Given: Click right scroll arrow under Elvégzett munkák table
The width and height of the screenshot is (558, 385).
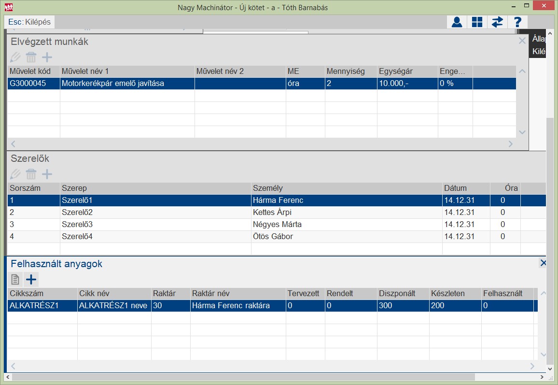Looking at the screenshot, I should pyautogui.click(x=511, y=144).
